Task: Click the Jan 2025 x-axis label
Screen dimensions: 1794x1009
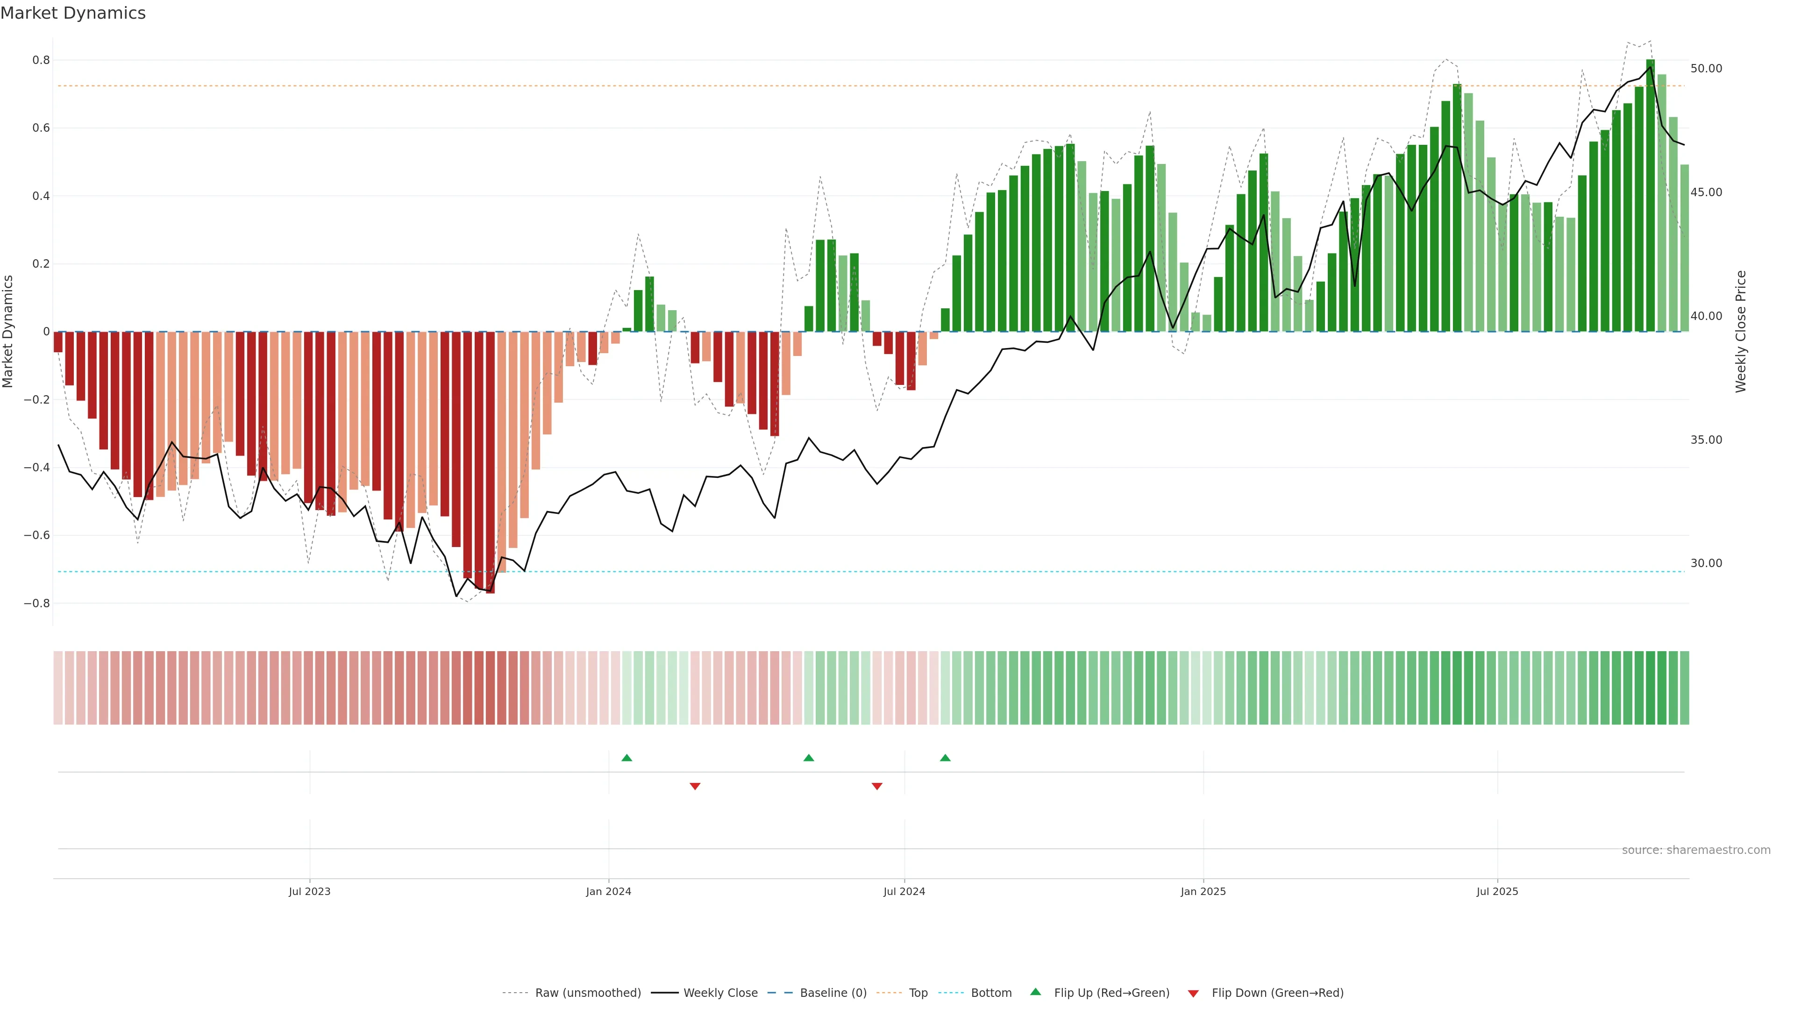Action: [x=1203, y=891]
